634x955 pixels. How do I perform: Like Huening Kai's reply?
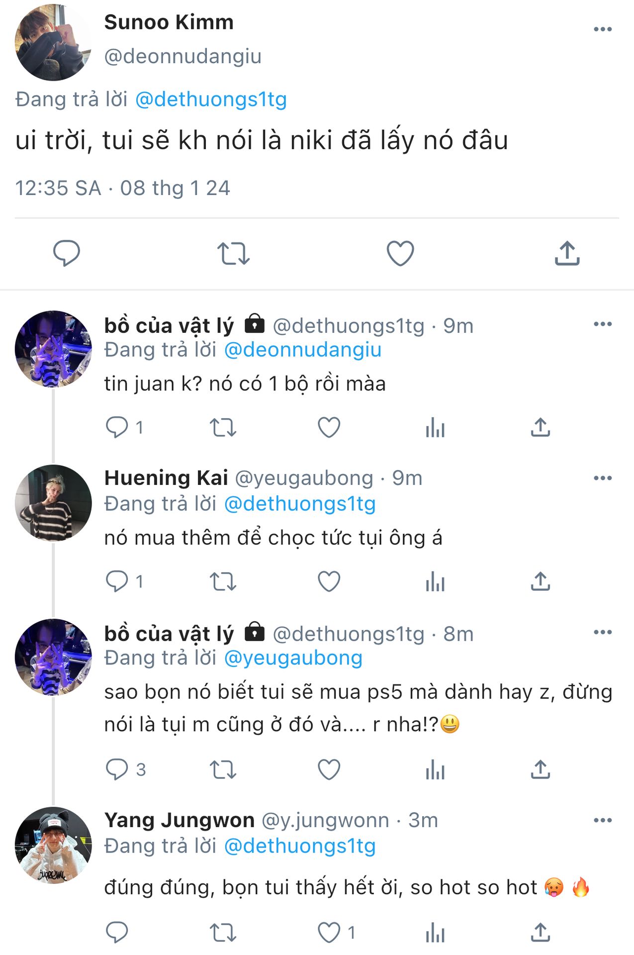pyautogui.click(x=329, y=581)
